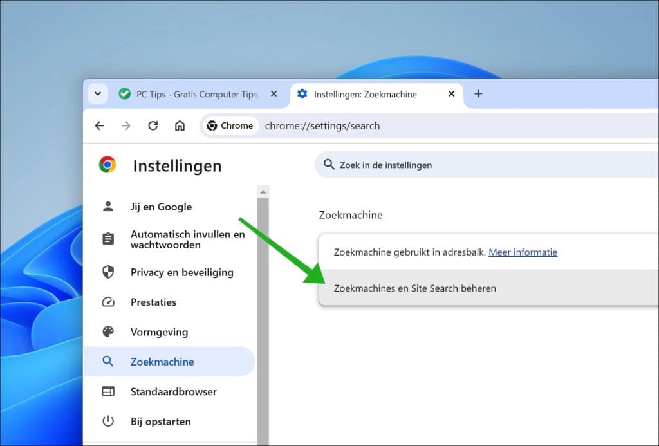Close the PC Tips tab
The image size is (659, 446).
(x=274, y=94)
